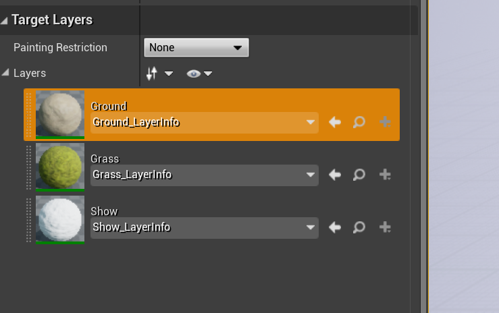
Task: Collapse the Target Layers section
Action: pyautogui.click(x=5, y=21)
